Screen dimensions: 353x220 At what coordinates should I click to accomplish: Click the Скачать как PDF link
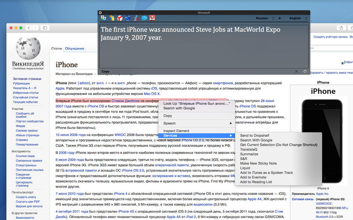[28, 202]
